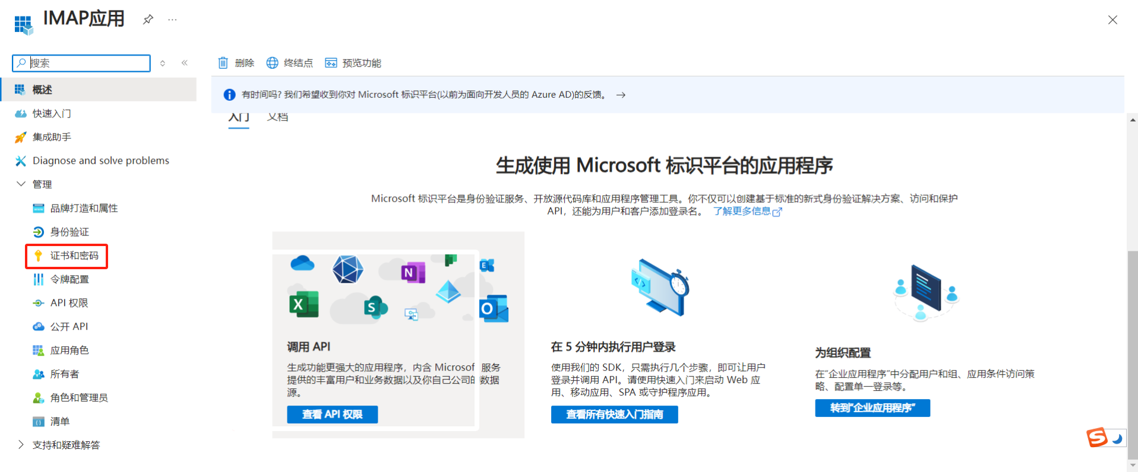
Task: Open 品牌打造和属性
Action: 84,208
